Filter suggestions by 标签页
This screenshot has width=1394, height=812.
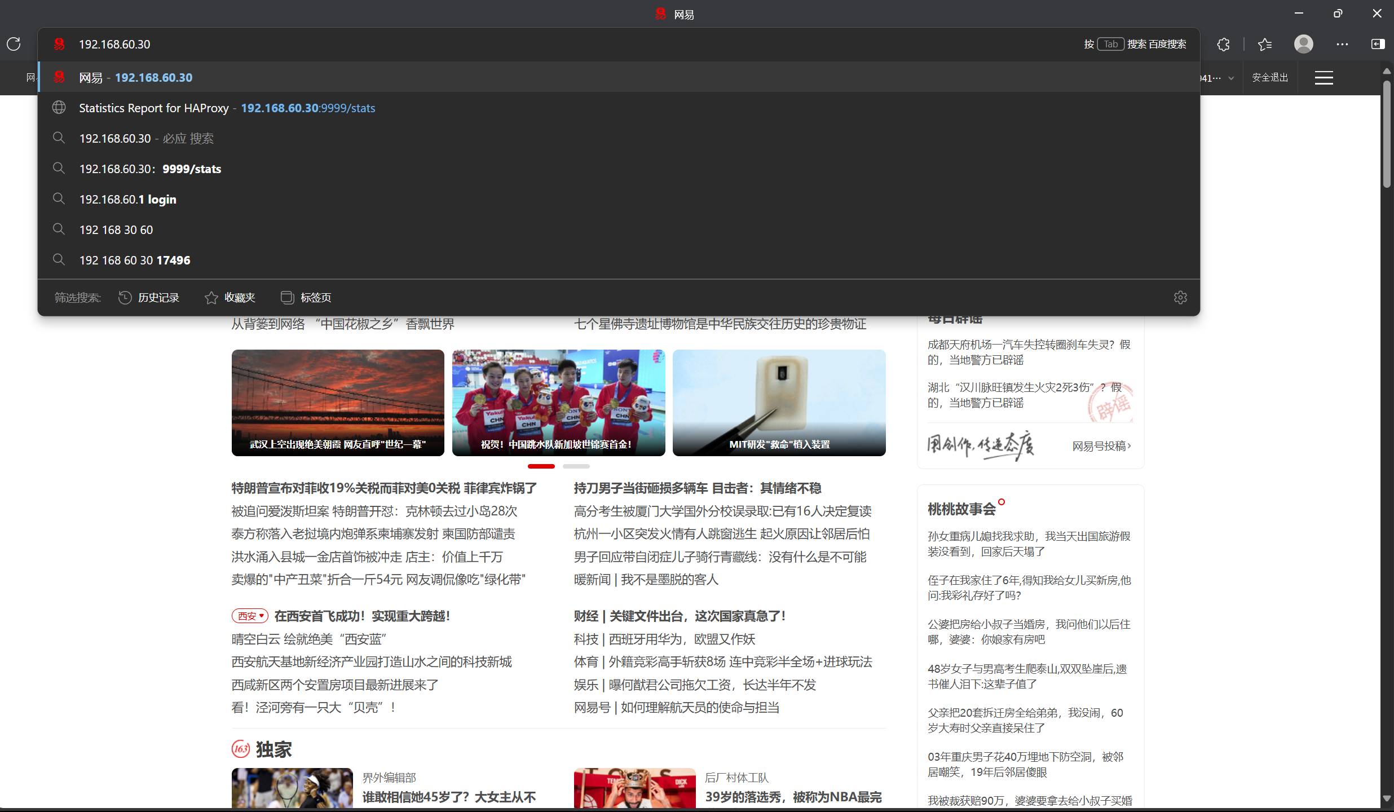(306, 297)
